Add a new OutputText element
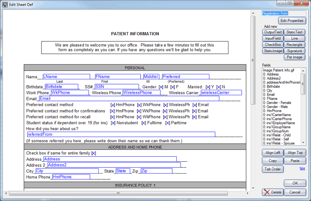Image resolution: width=311 pixels, height=201 pixels. click(x=273, y=32)
